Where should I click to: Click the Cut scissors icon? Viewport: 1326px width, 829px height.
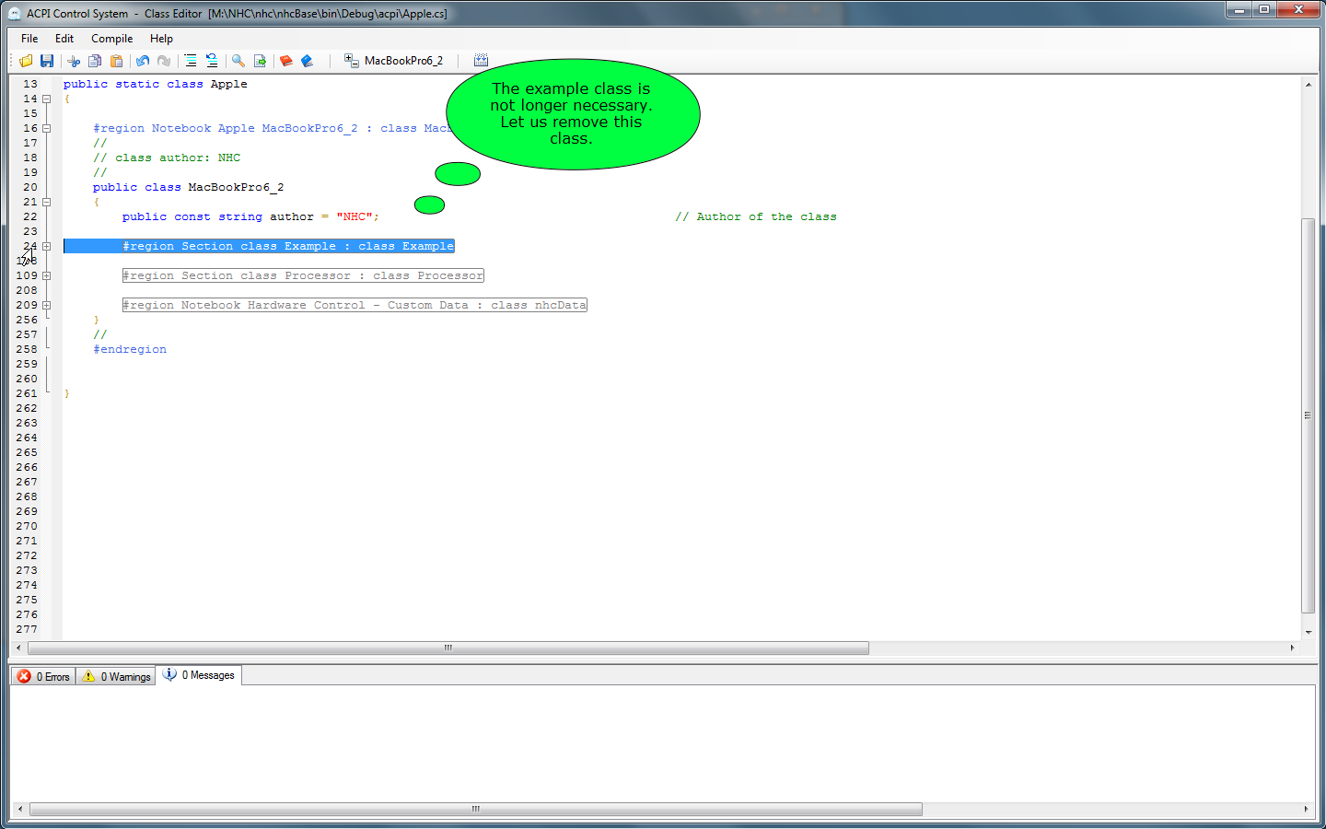tap(74, 61)
